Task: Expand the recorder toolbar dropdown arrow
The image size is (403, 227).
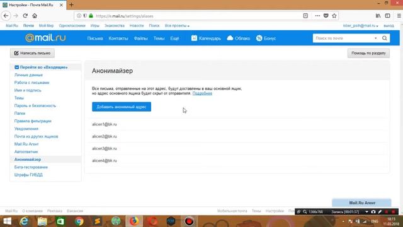Action: pyautogui.click(x=366, y=212)
